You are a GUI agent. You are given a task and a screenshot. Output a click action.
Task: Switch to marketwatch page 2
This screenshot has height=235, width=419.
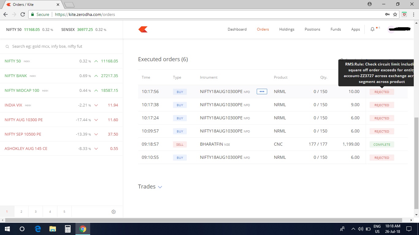click(21, 212)
